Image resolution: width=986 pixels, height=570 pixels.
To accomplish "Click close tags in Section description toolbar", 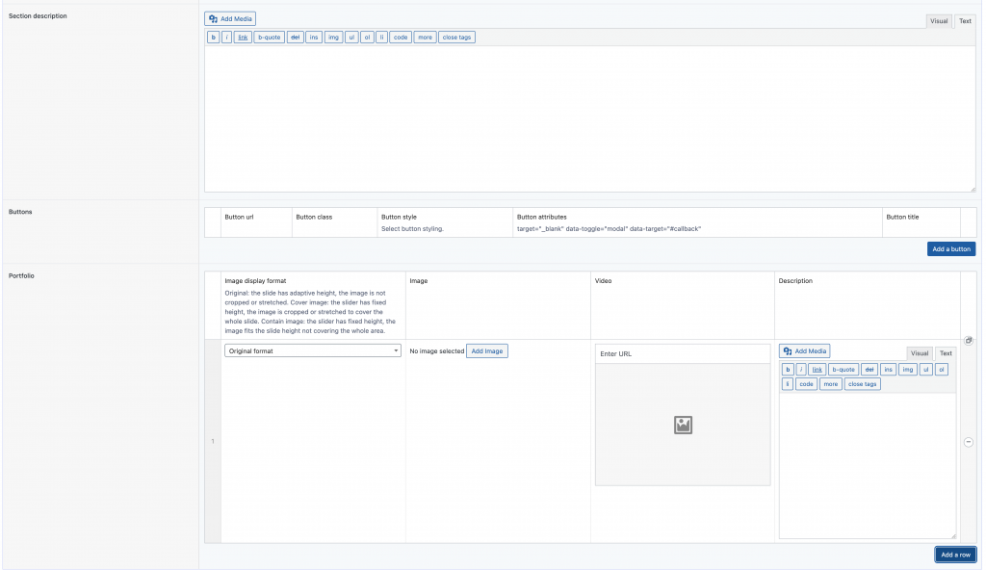I will tap(456, 38).
